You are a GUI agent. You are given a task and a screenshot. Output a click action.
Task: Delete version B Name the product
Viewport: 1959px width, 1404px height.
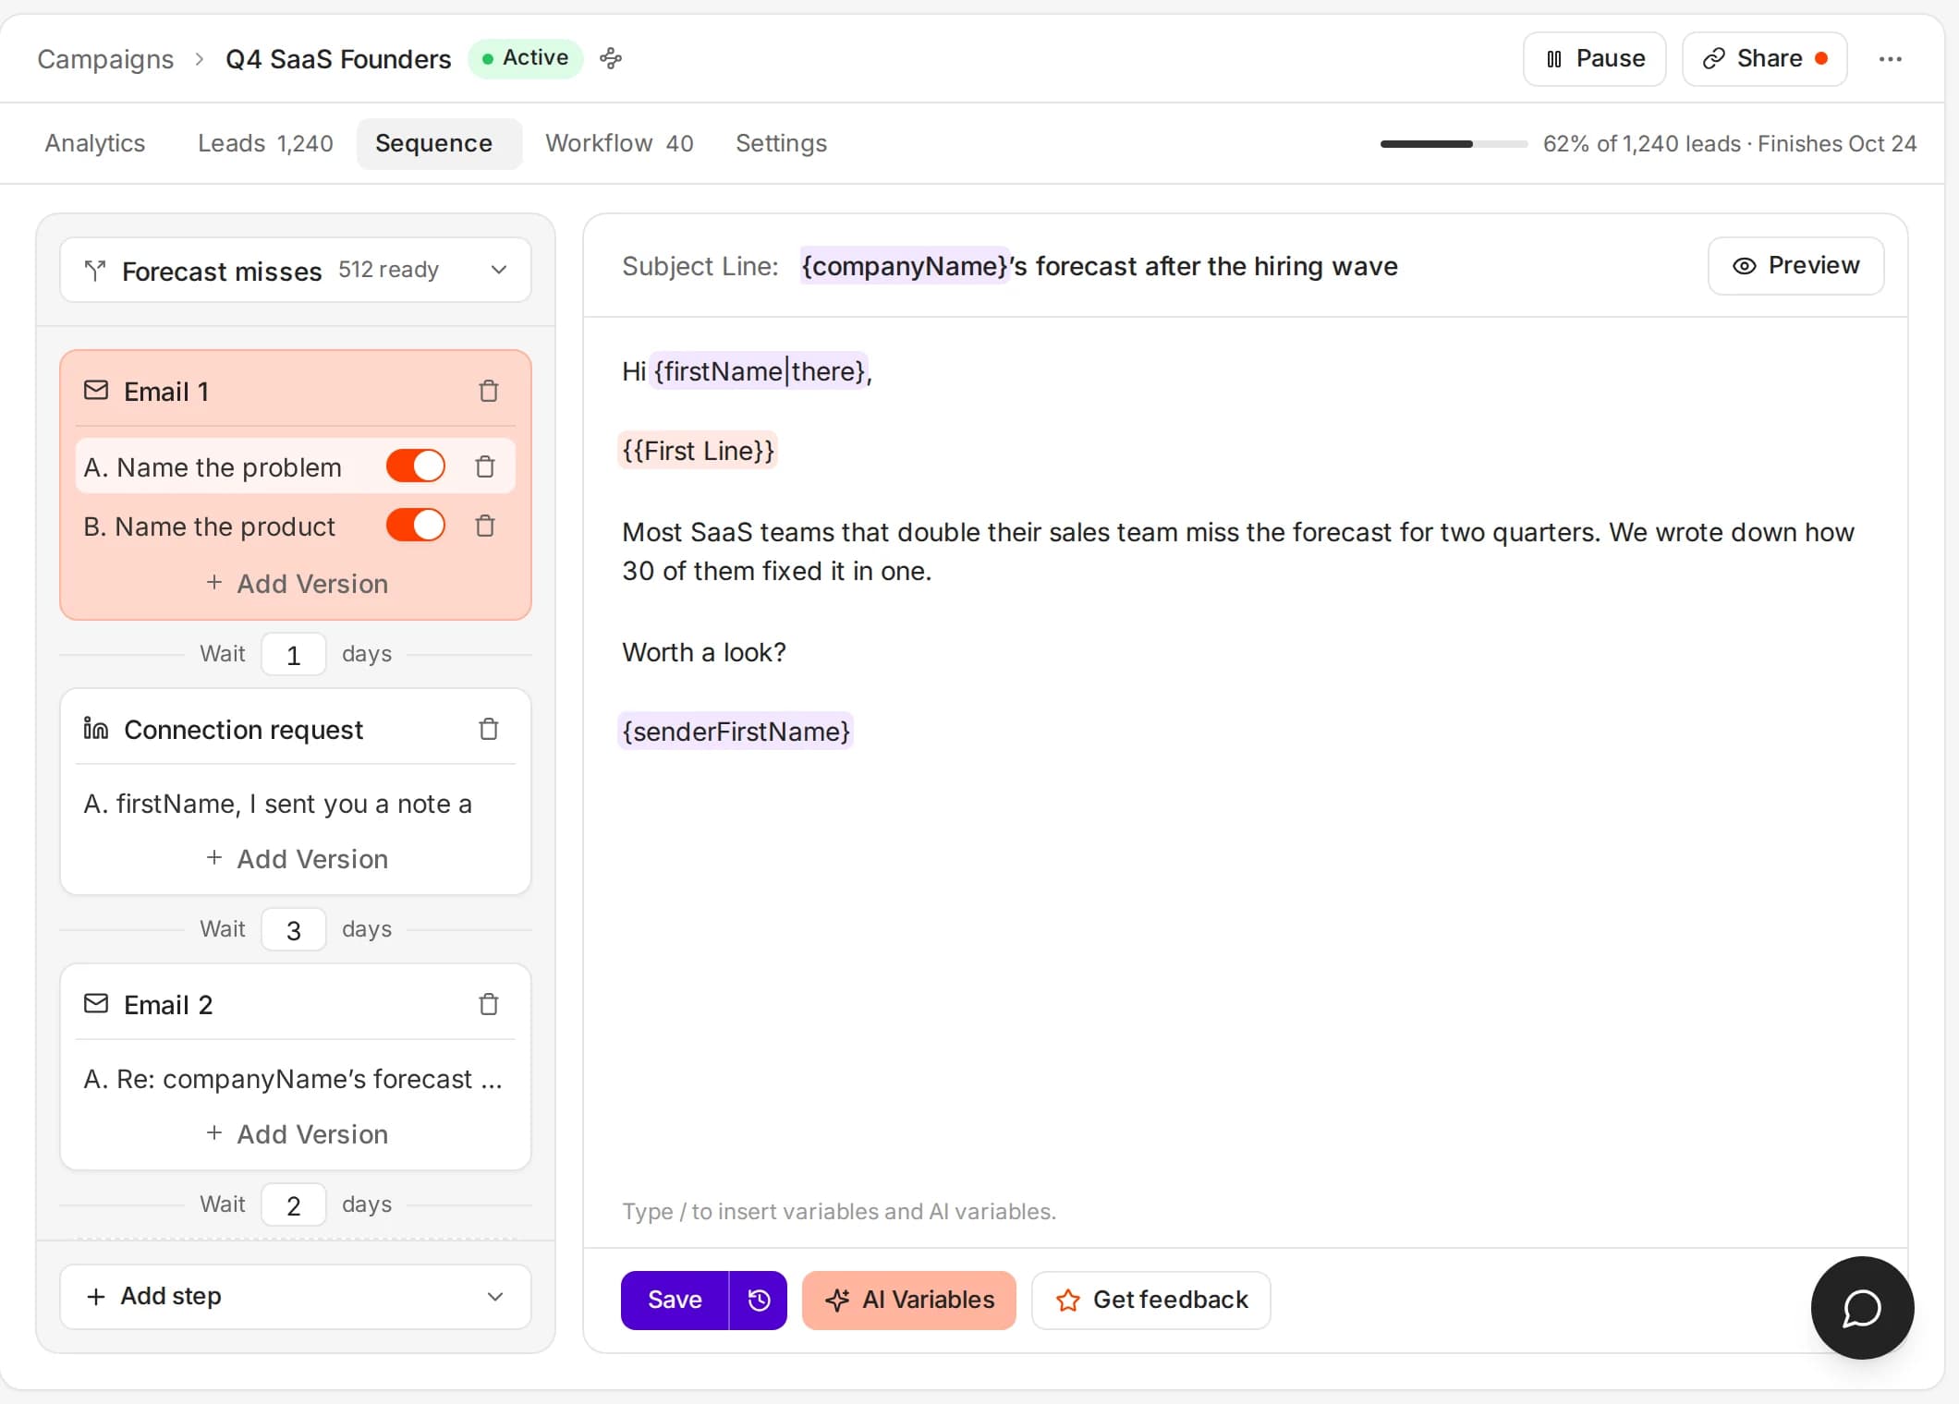[485, 526]
